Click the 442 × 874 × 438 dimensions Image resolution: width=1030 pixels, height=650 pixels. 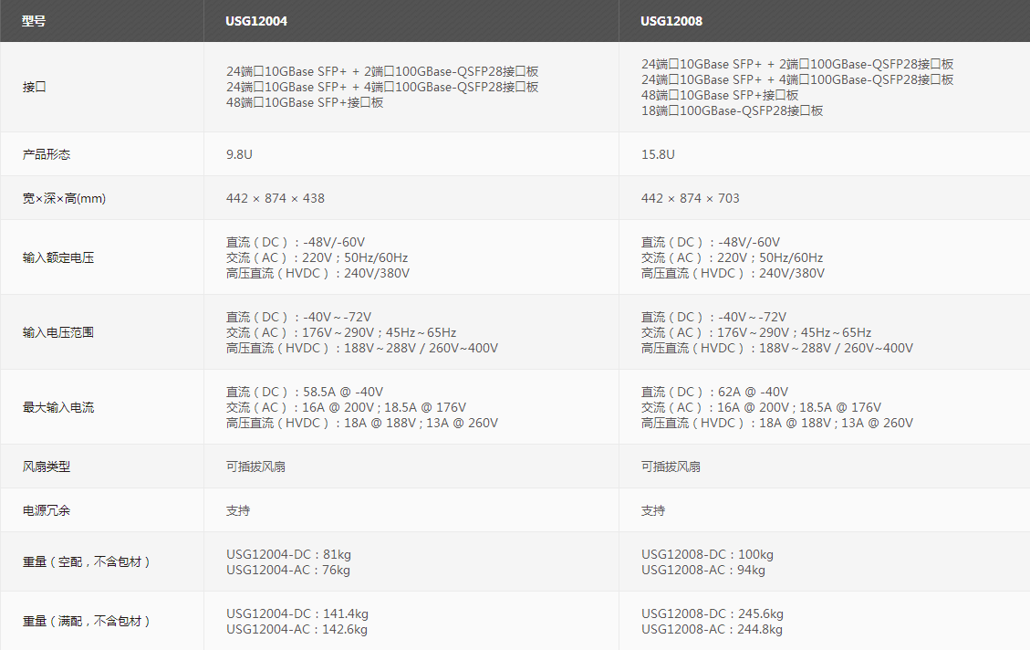[276, 198]
